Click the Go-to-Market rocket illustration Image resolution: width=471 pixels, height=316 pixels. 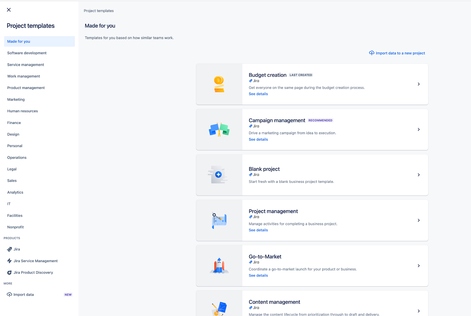click(x=219, y=265)
